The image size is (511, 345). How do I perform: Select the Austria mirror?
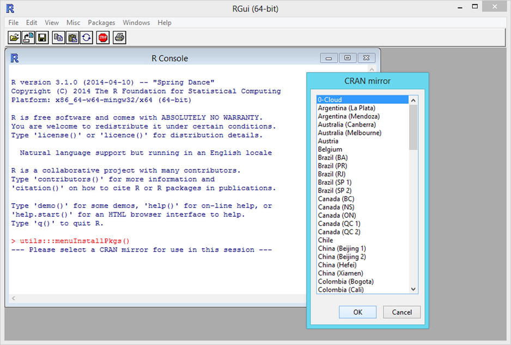point(363,141)
